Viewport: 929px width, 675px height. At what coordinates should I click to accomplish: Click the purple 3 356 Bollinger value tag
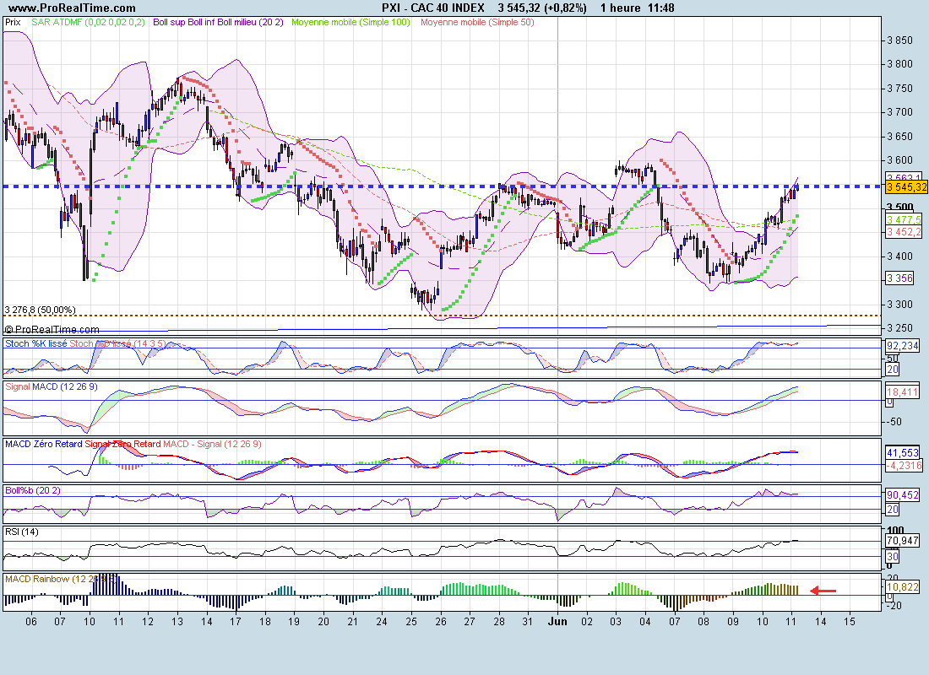click(x=899, y=278)
